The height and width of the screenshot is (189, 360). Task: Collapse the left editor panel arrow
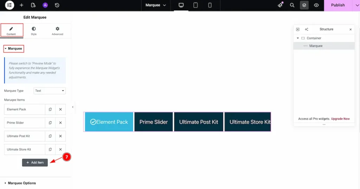tap(73, 107)
